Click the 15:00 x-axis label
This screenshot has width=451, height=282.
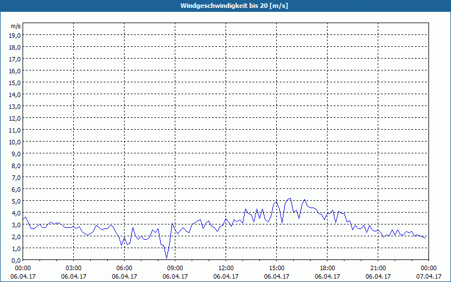[x=277, y=268]
